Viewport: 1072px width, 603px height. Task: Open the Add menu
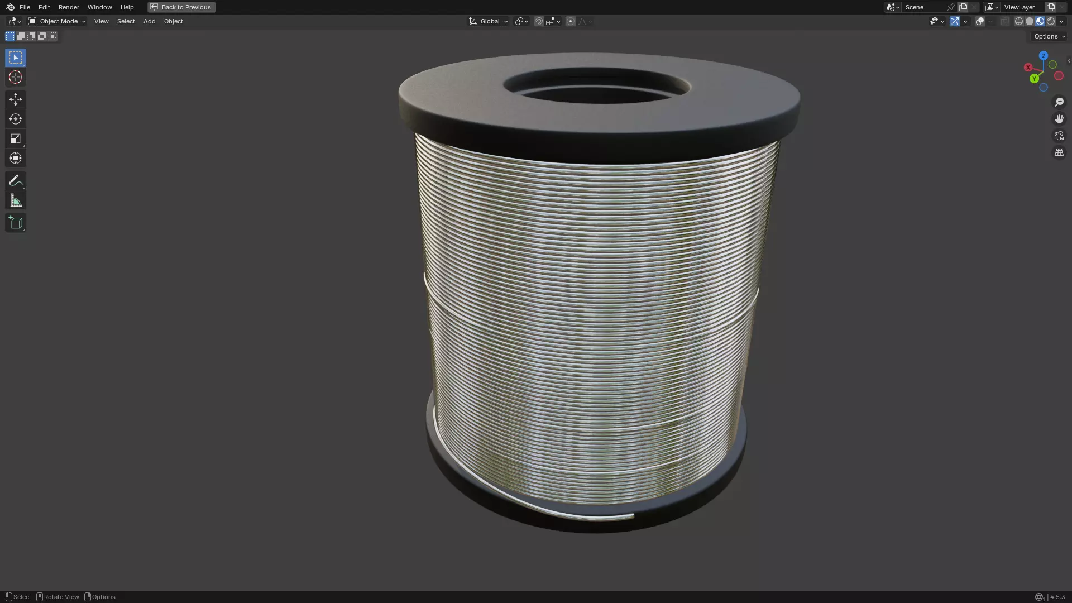click(149, 21)
